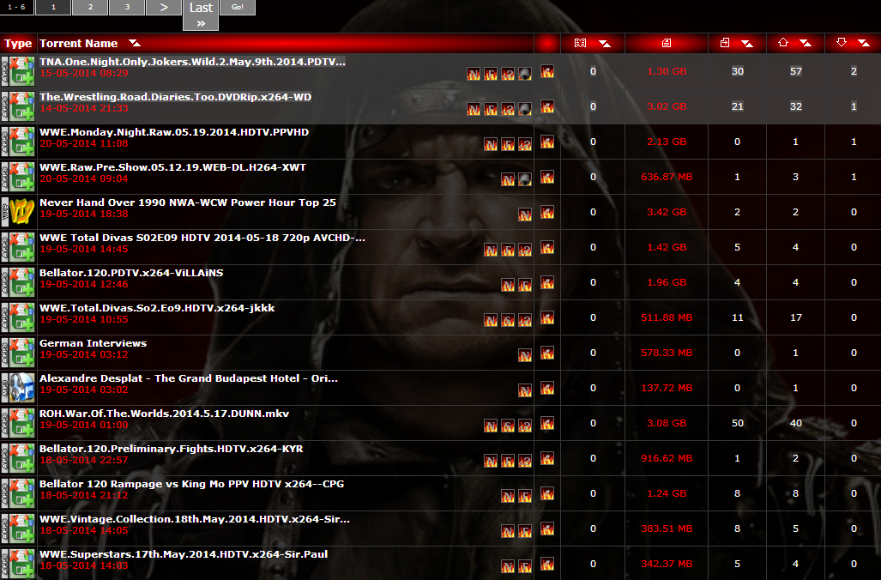Click the S flame badge on WWE.Total.Divas.So2.Eo9 jkkk row
The height and width of the screenshot is (580, 881).
pos(508,320)
